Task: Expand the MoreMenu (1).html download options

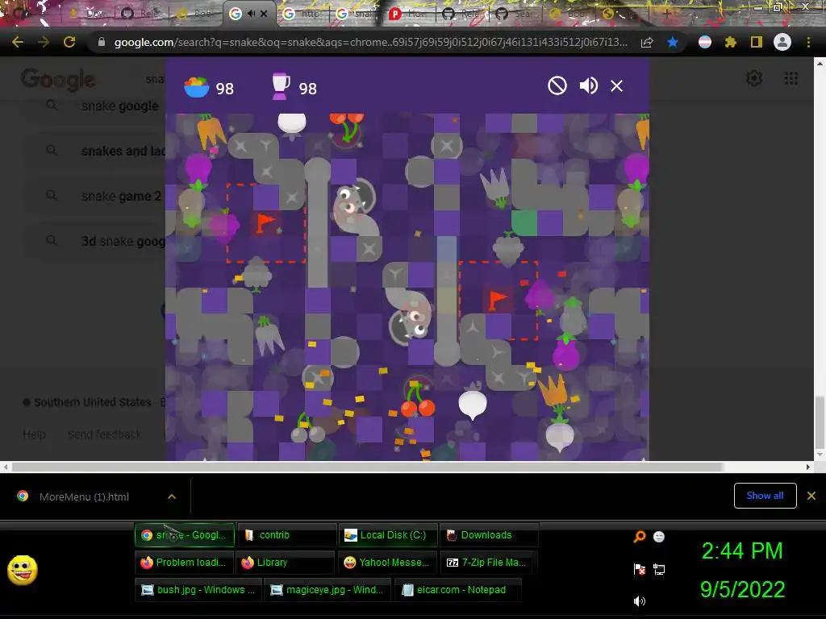Action: tap(172, 496)
